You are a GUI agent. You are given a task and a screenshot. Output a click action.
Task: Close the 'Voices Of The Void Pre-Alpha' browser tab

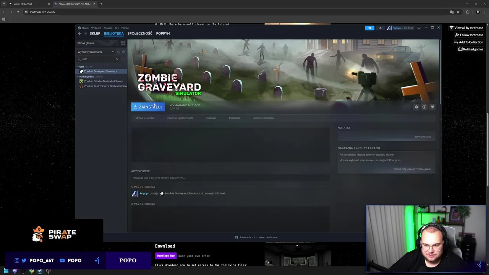click(x=94, y=4)
